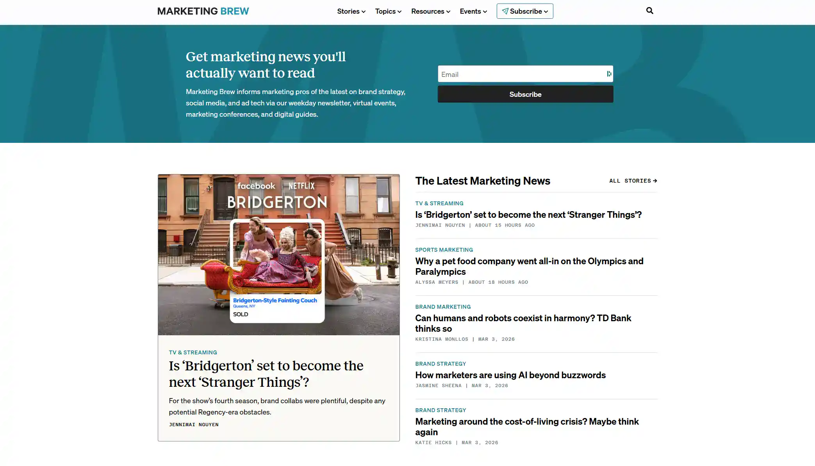The image size is (815, 466).
Task: Click the search magnifier icon
Action: point(649,11)
